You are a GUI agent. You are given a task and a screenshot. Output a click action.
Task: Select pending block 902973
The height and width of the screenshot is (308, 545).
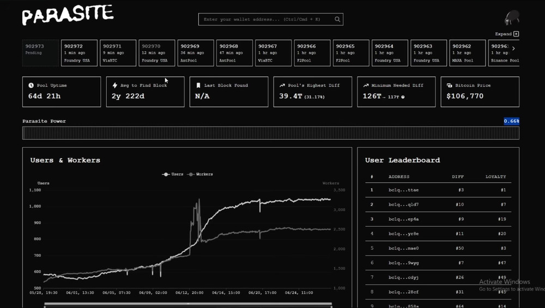40,53
